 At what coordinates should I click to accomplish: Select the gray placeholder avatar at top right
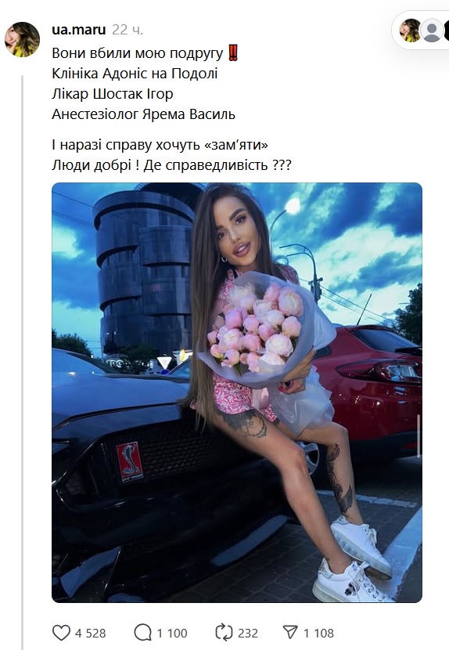point(432,31)
